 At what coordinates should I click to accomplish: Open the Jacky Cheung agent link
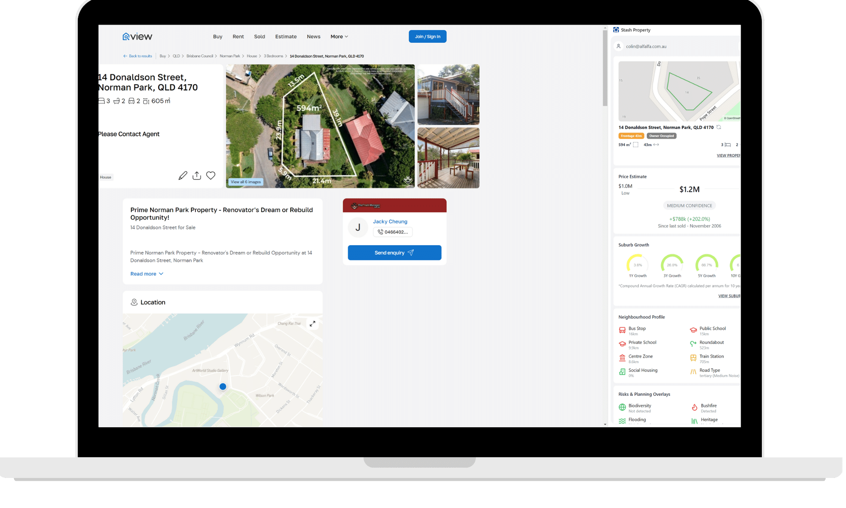[x=390, y=221]
